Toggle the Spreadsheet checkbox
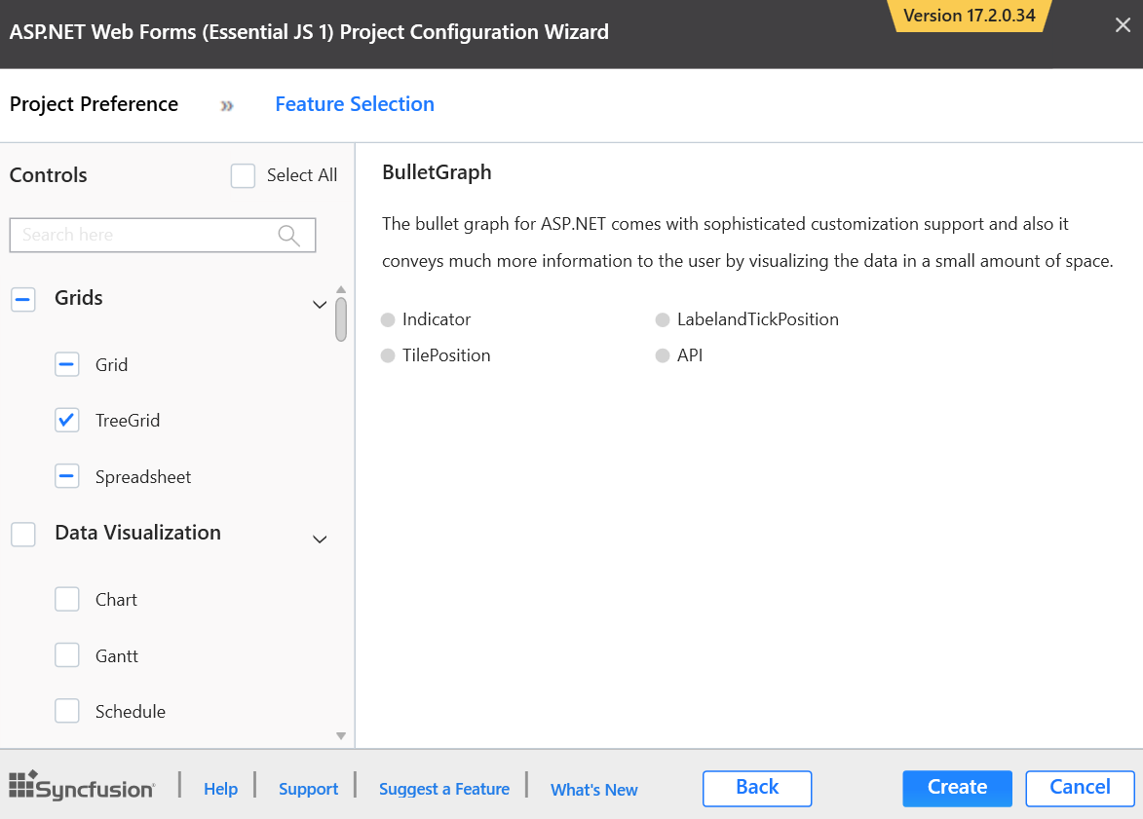Screen dimensions: 1143x819 [67, 476]
